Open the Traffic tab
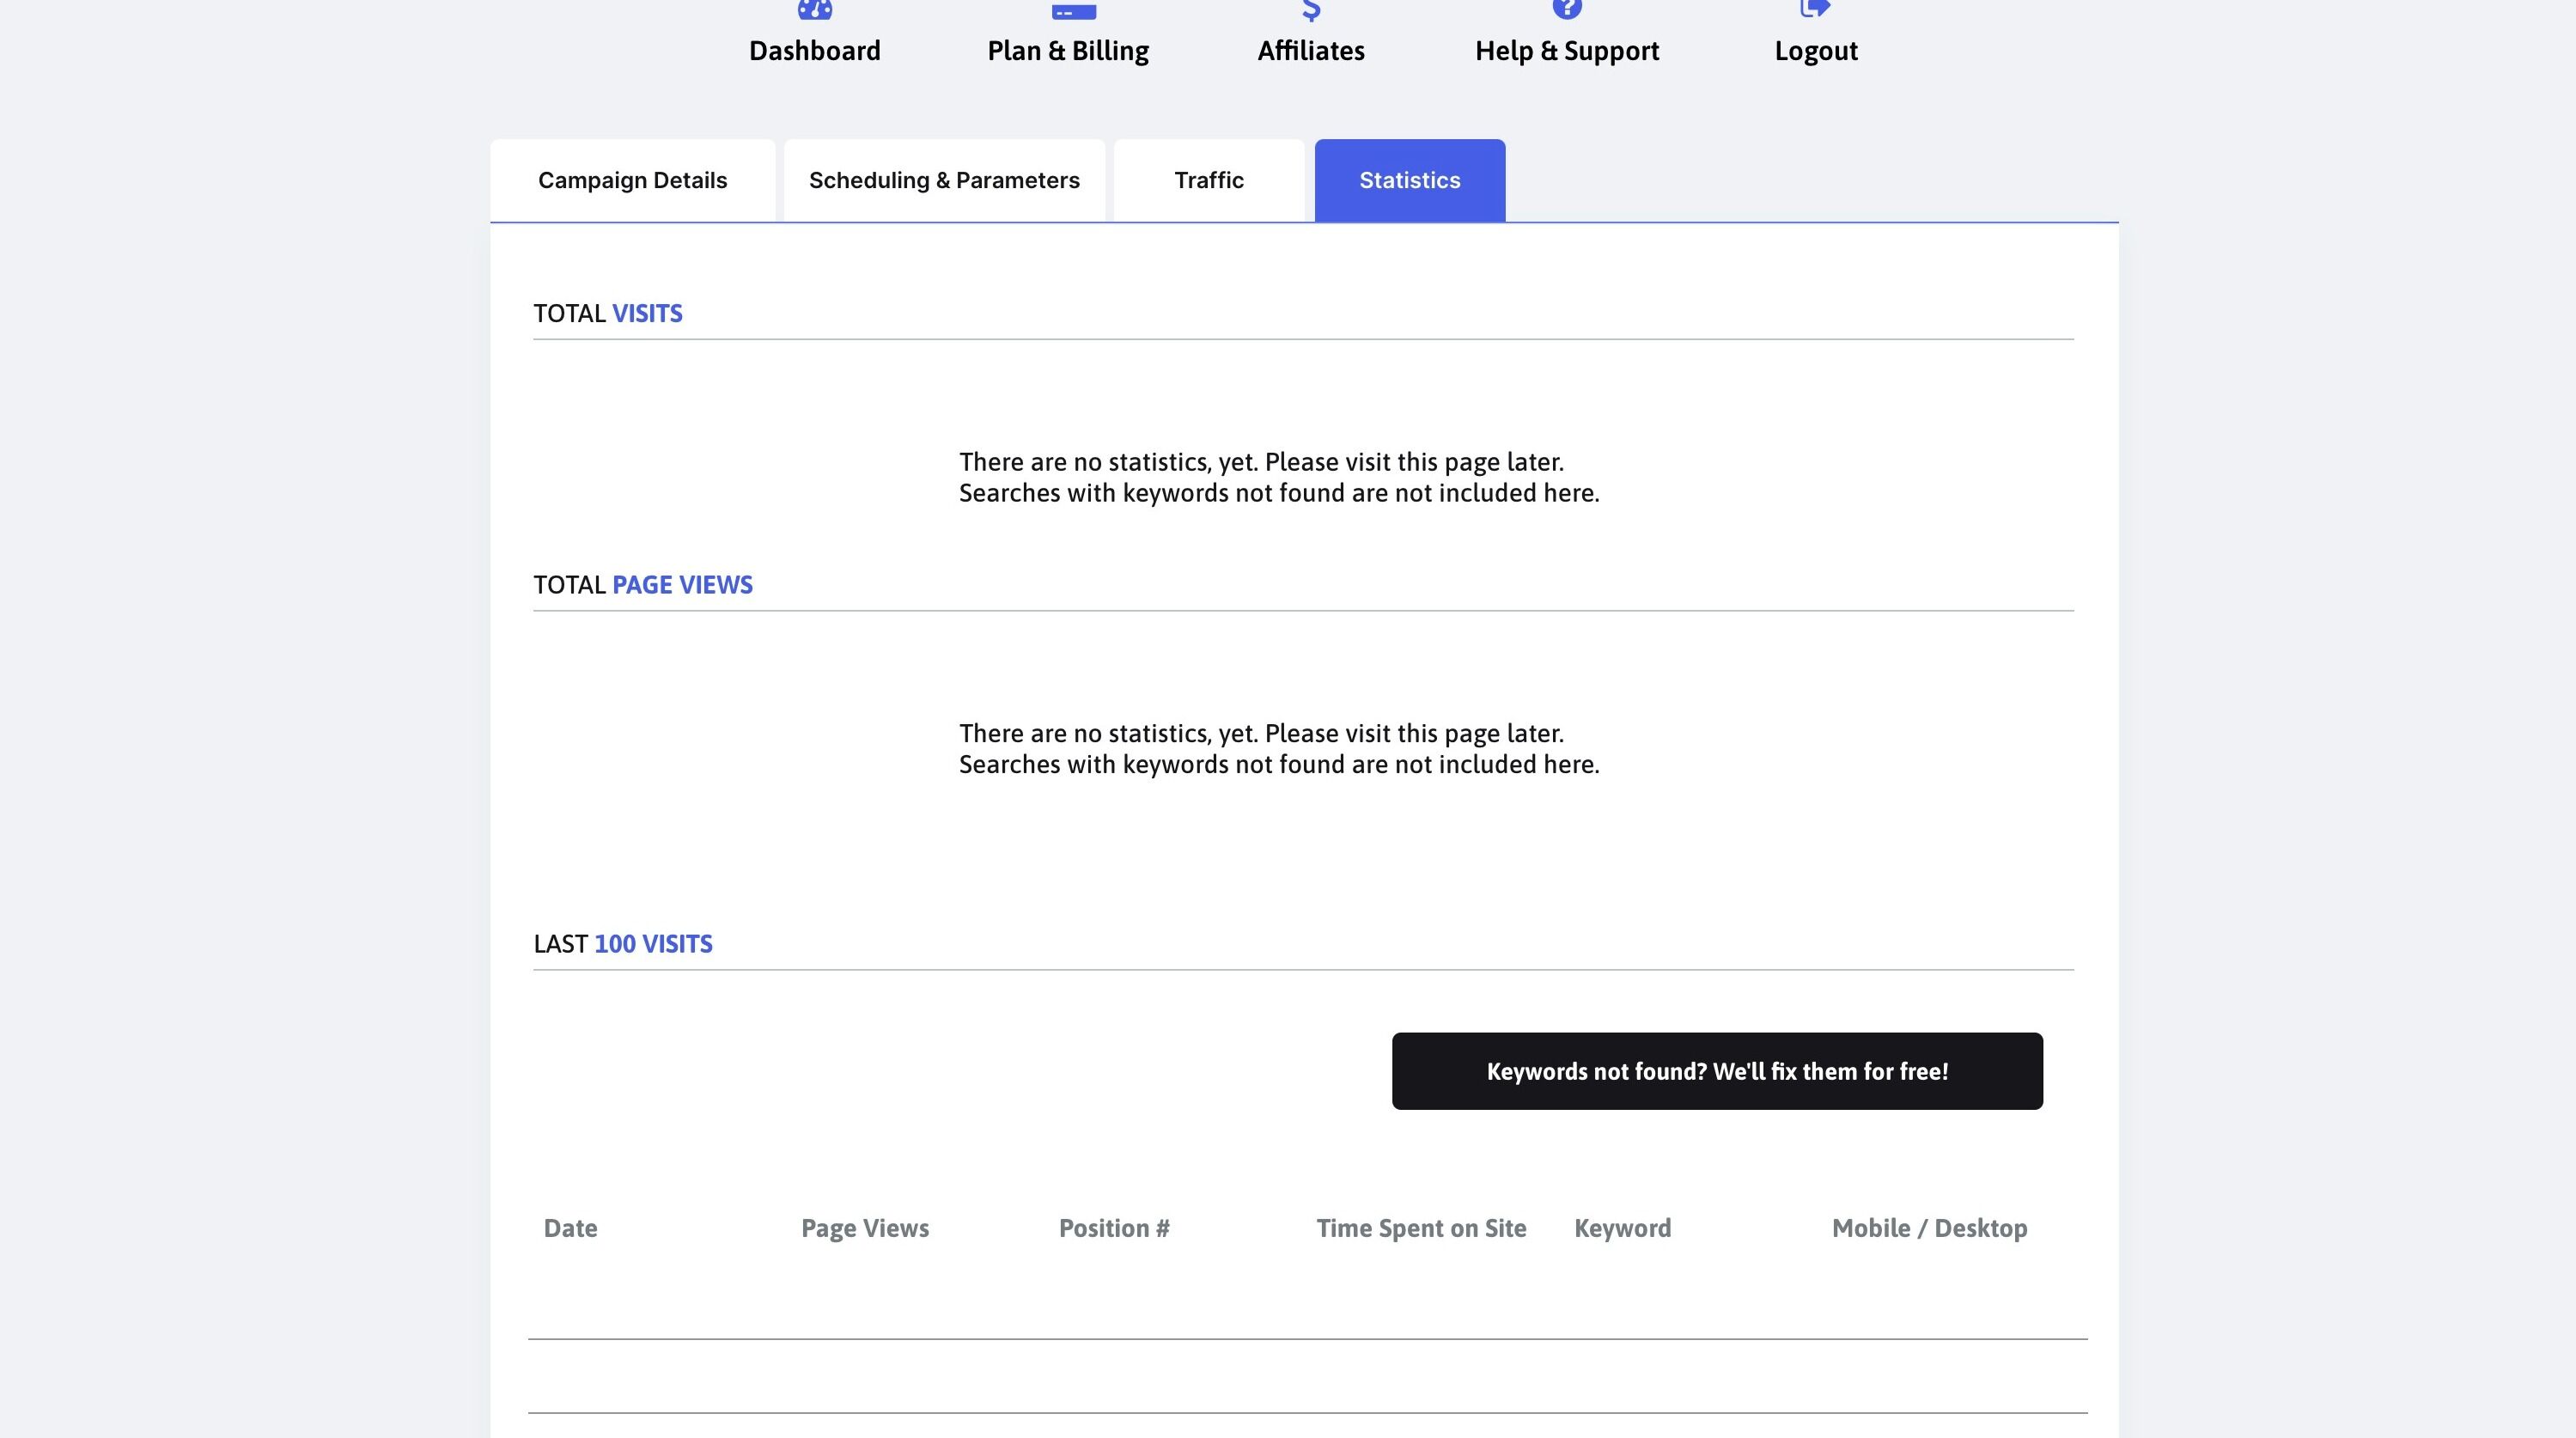Screen dimensions: 2576x1438 point(1209,181)
